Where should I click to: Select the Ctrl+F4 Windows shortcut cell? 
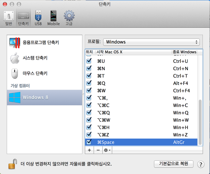(x=181, y=91)
